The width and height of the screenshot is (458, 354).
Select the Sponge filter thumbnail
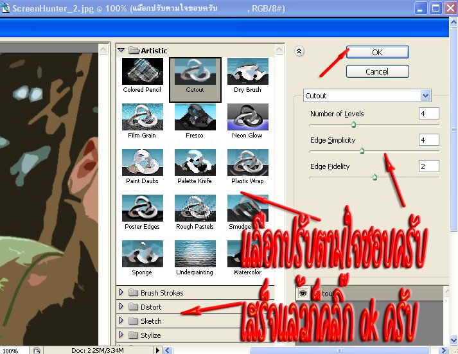point(143,254)
